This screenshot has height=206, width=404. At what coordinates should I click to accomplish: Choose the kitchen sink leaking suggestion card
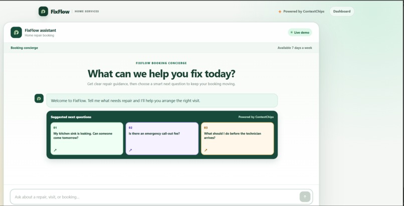(x=87, y=138)
